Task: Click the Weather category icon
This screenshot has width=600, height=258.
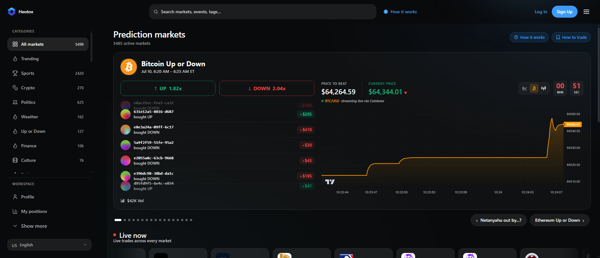Action: point(15,117)
